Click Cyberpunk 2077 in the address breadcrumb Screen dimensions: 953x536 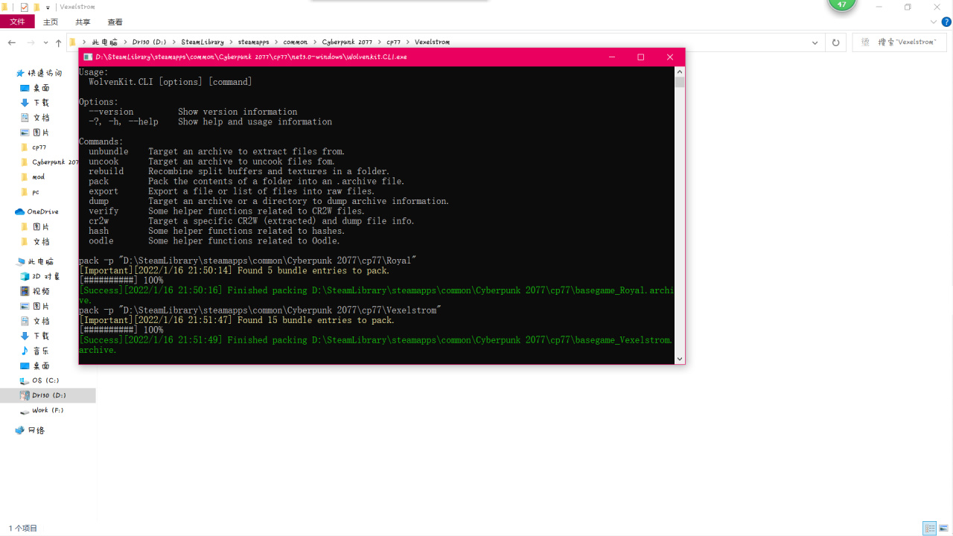pyautogui.click(x=347, y=42)
